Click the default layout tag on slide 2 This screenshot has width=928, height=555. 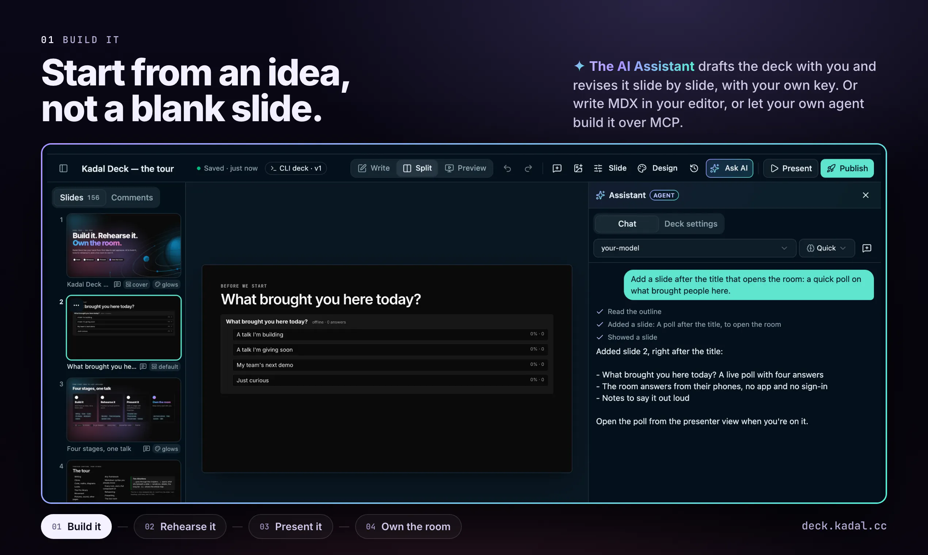[165, 367]
